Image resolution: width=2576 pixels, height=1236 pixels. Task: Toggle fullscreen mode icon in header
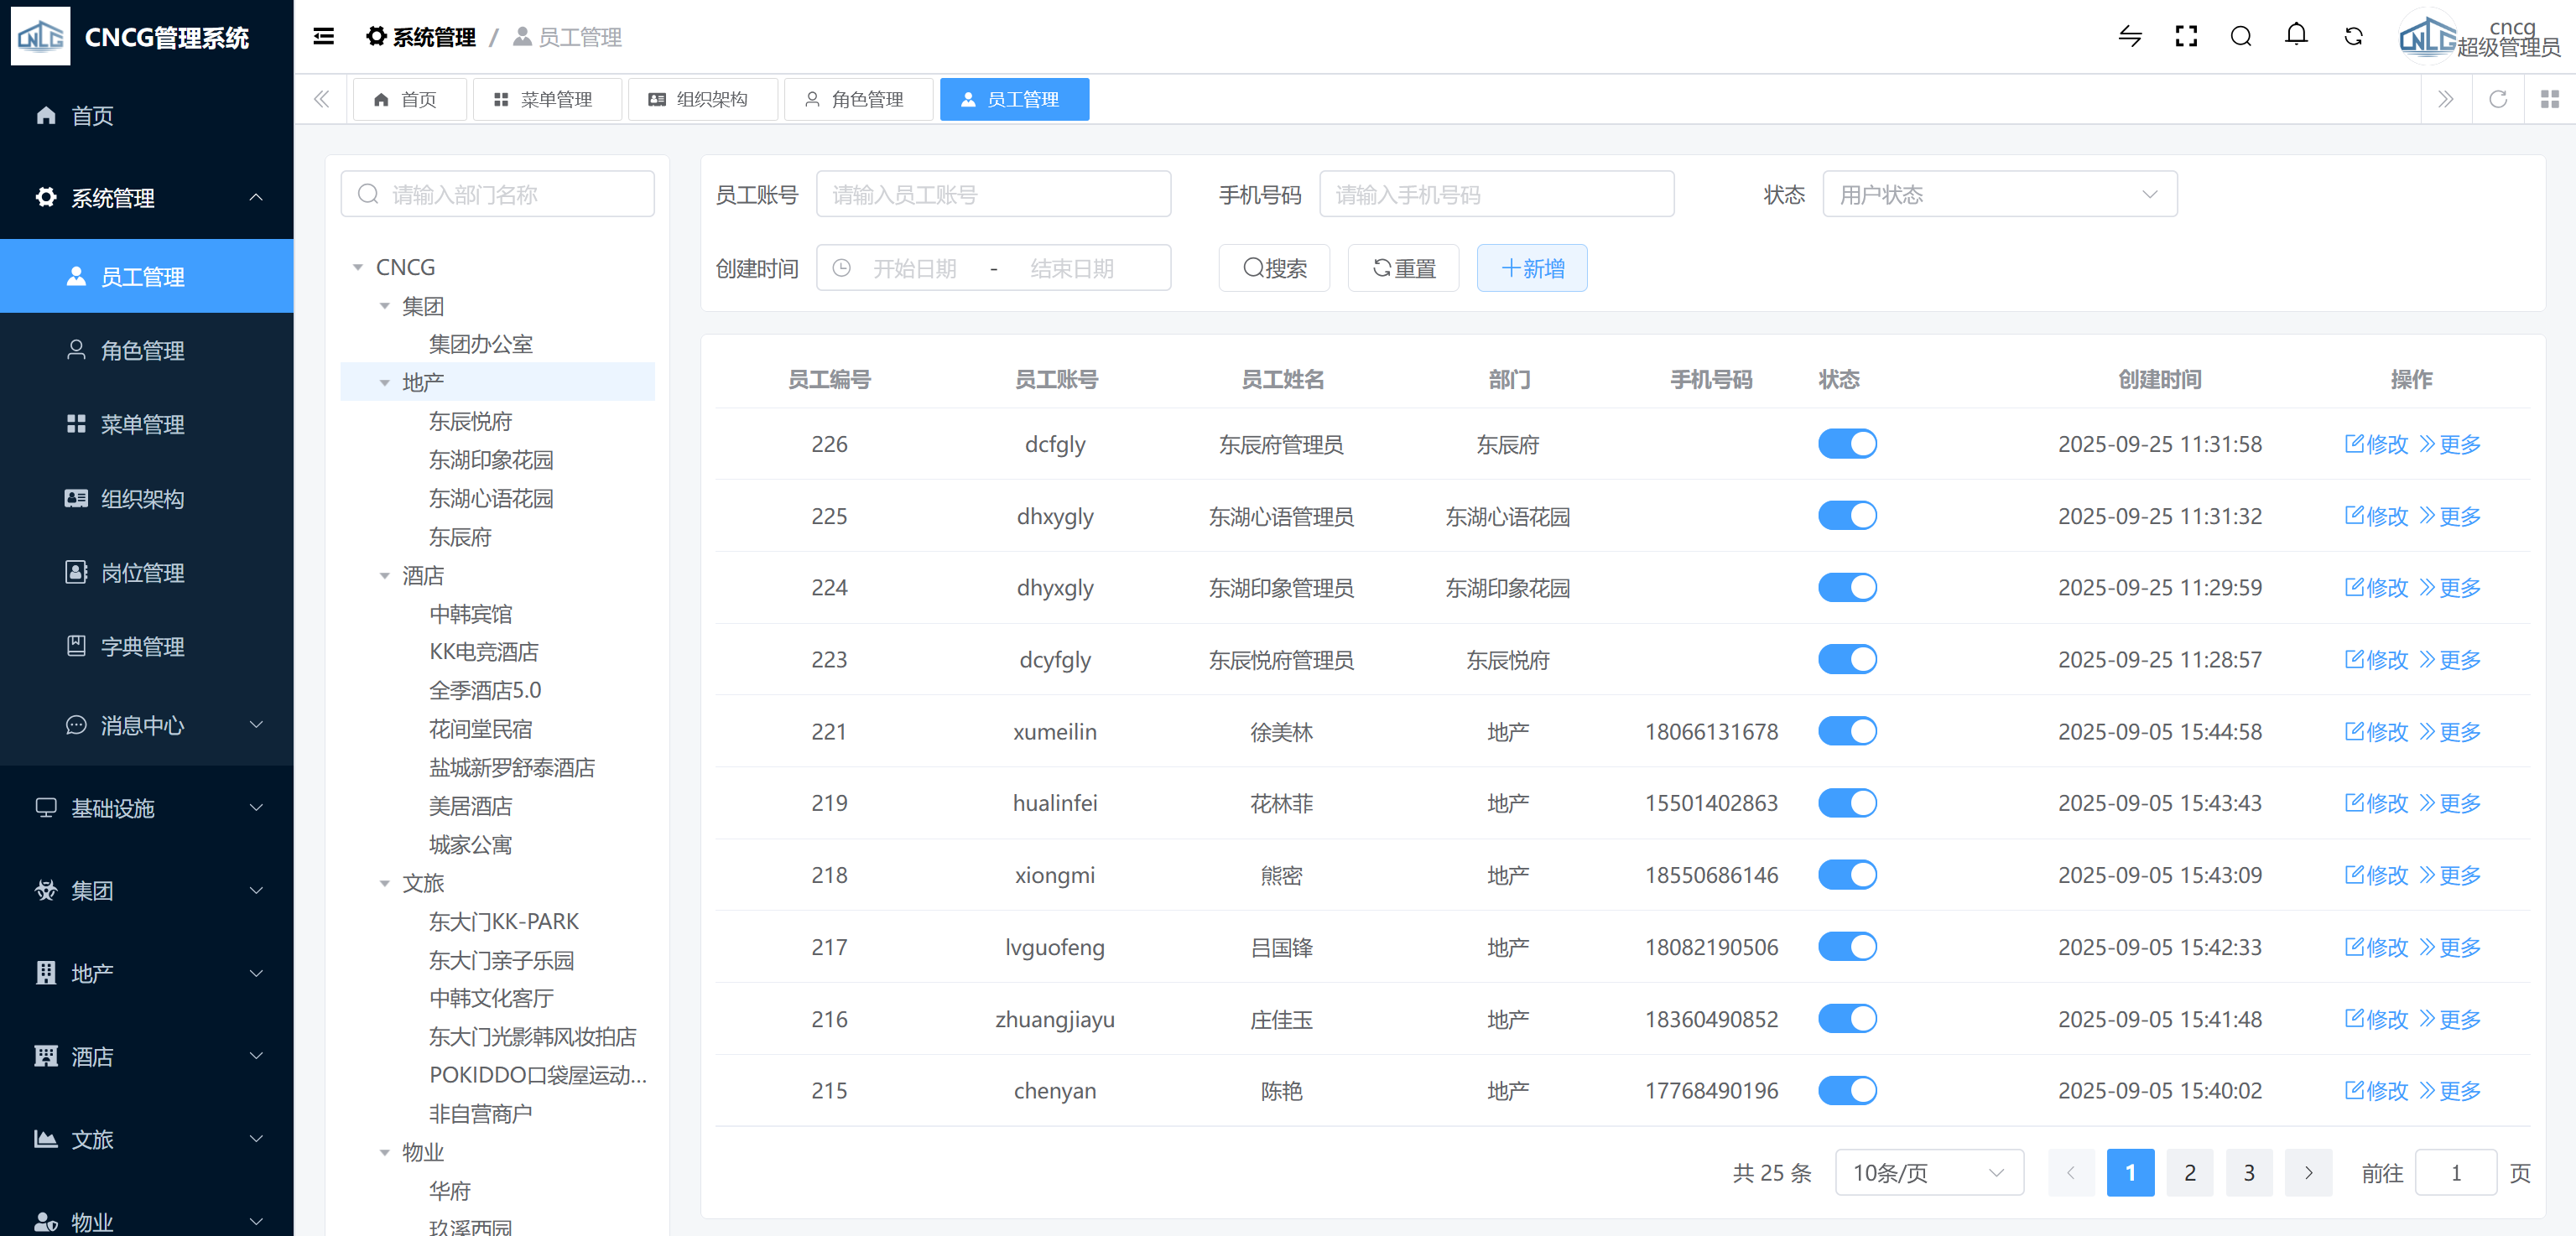click(x=2186, y=37)
